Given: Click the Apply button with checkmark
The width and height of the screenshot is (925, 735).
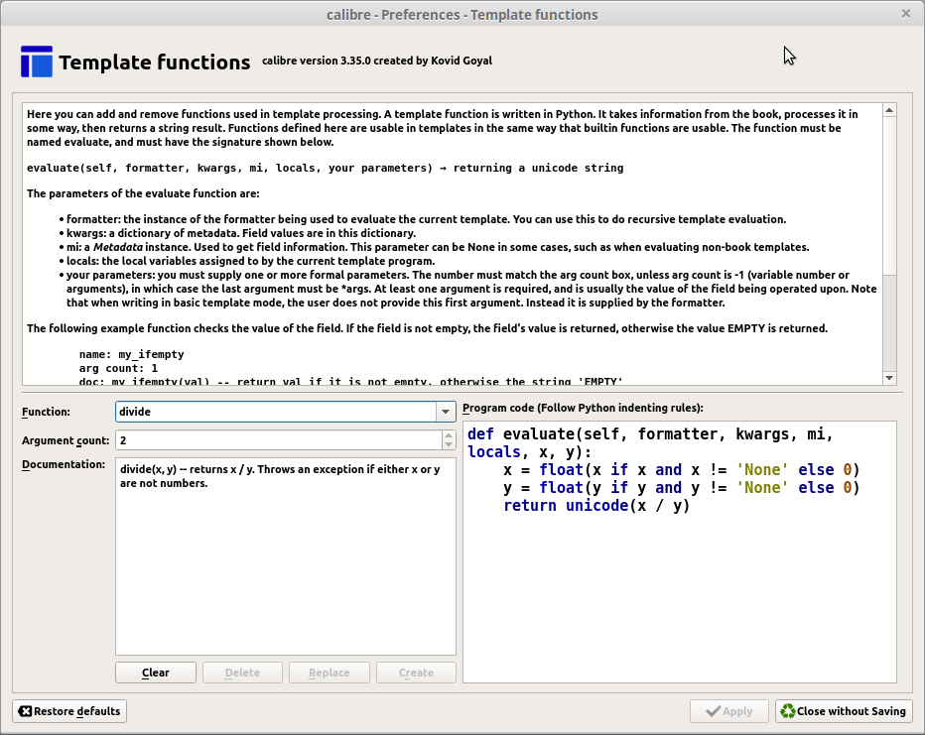Looking at the screenshot, I should pyautogui.click(x=729, y=711).
